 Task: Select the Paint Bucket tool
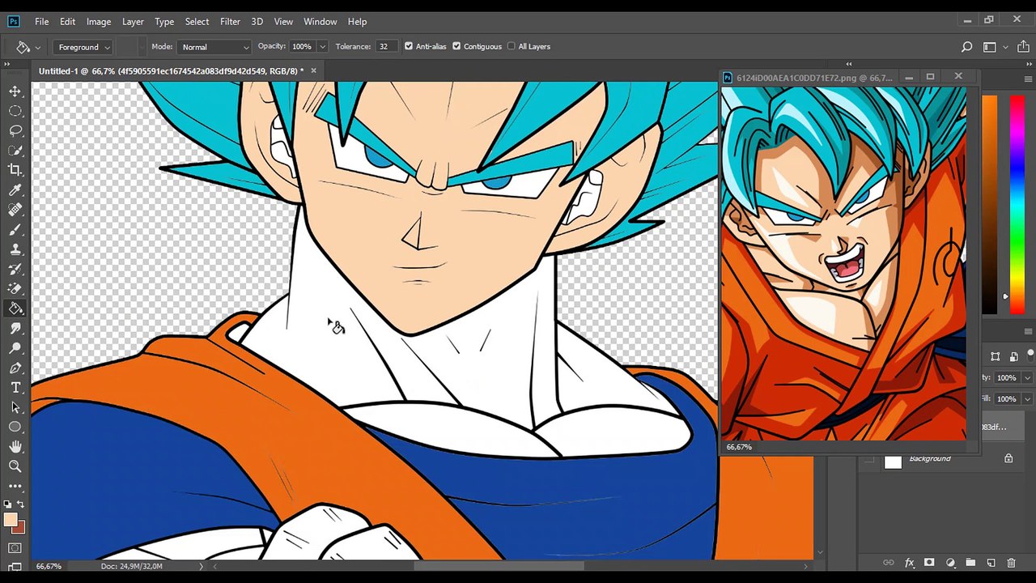click(x=15, y=309)
